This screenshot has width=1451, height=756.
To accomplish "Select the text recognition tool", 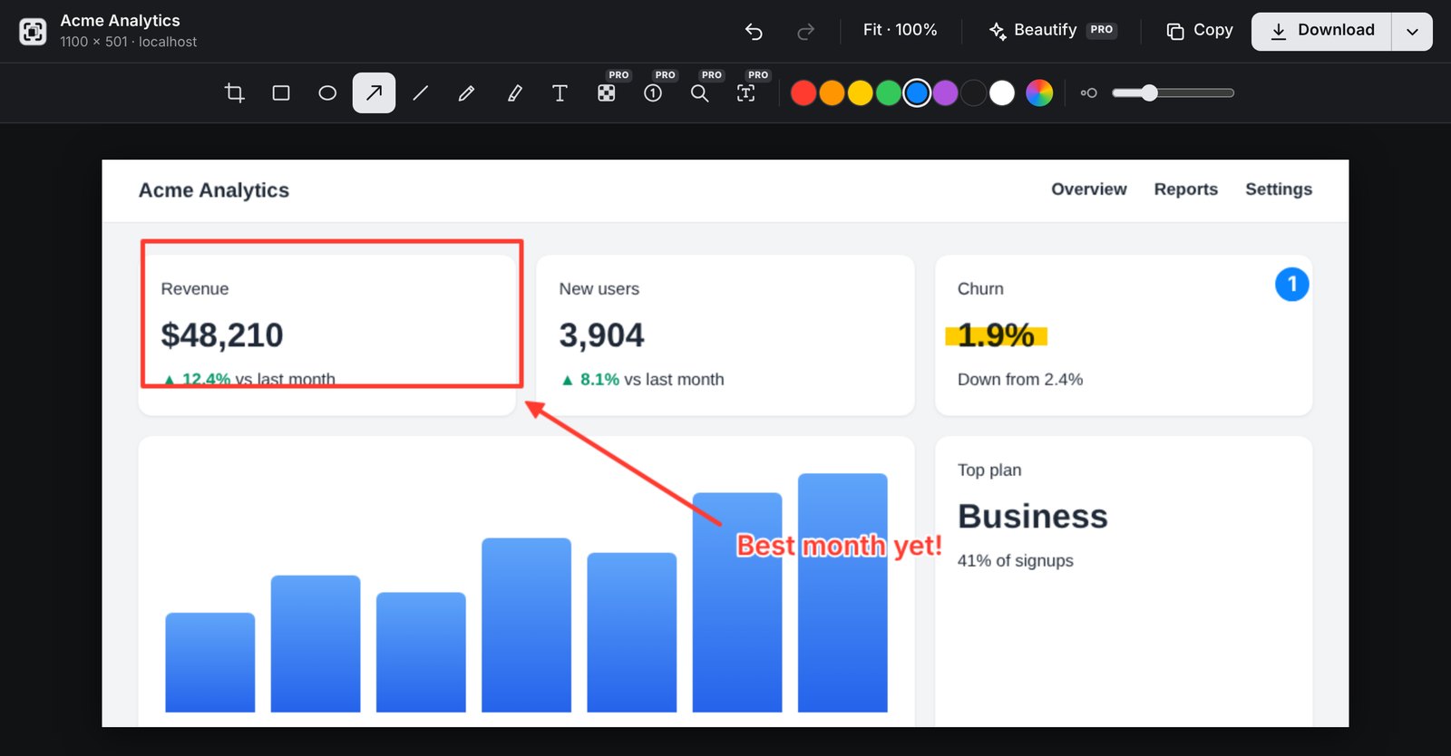I will coord(745,92).
